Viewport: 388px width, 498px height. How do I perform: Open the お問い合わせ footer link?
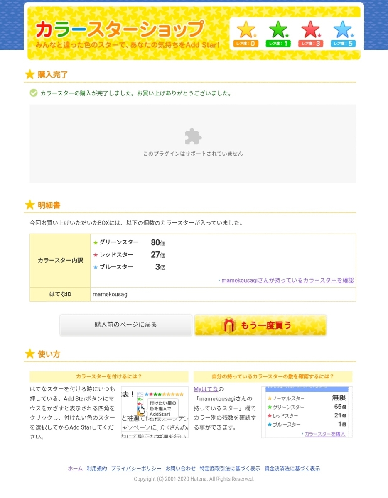click(181, 468)
